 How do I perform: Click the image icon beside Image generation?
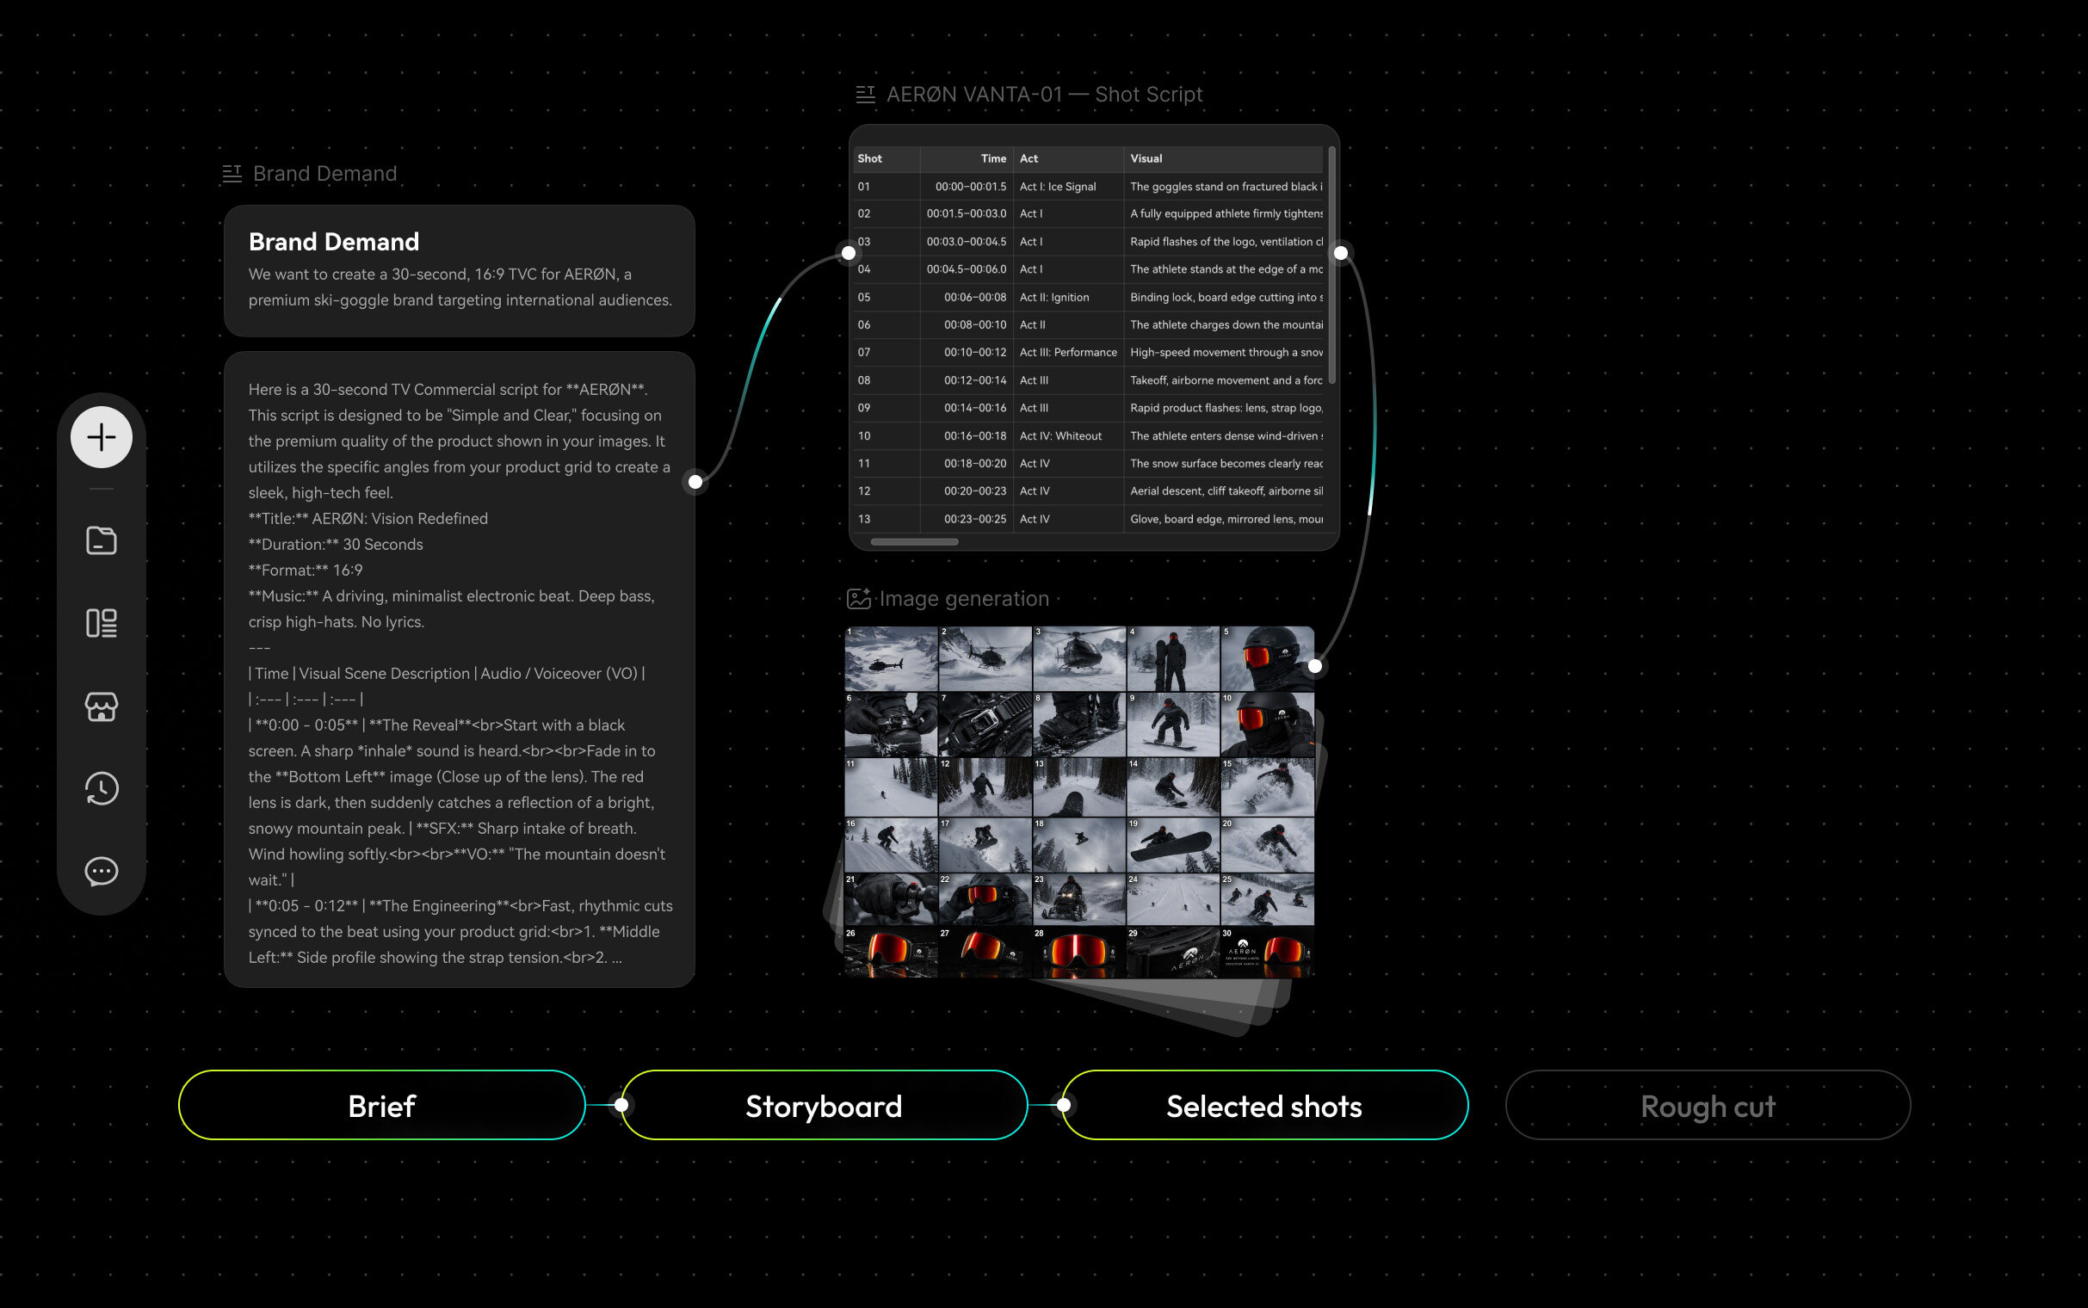(x=858, y=599)
